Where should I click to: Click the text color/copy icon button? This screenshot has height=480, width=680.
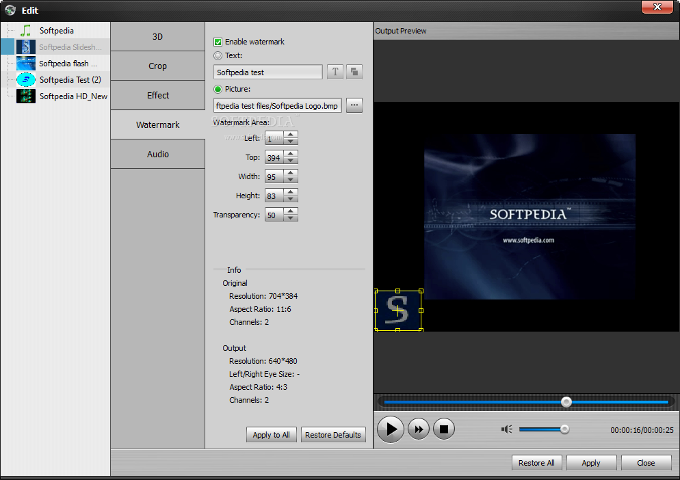point(354,72)
